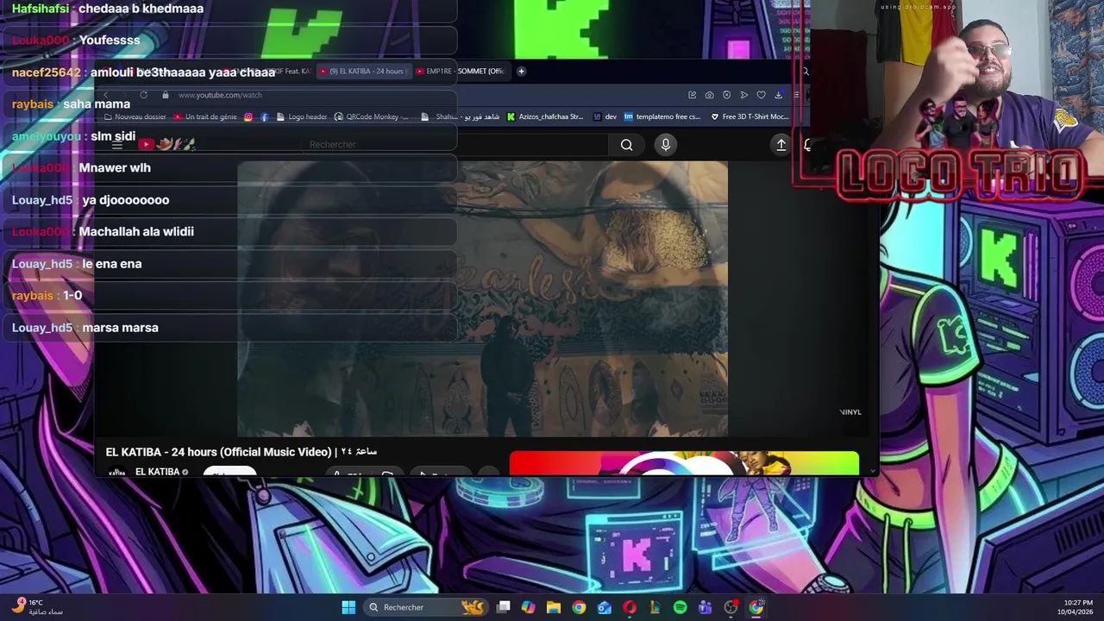Click the colorful sidebar ad banner
1104x621 pixels.
tap(684, 463)
